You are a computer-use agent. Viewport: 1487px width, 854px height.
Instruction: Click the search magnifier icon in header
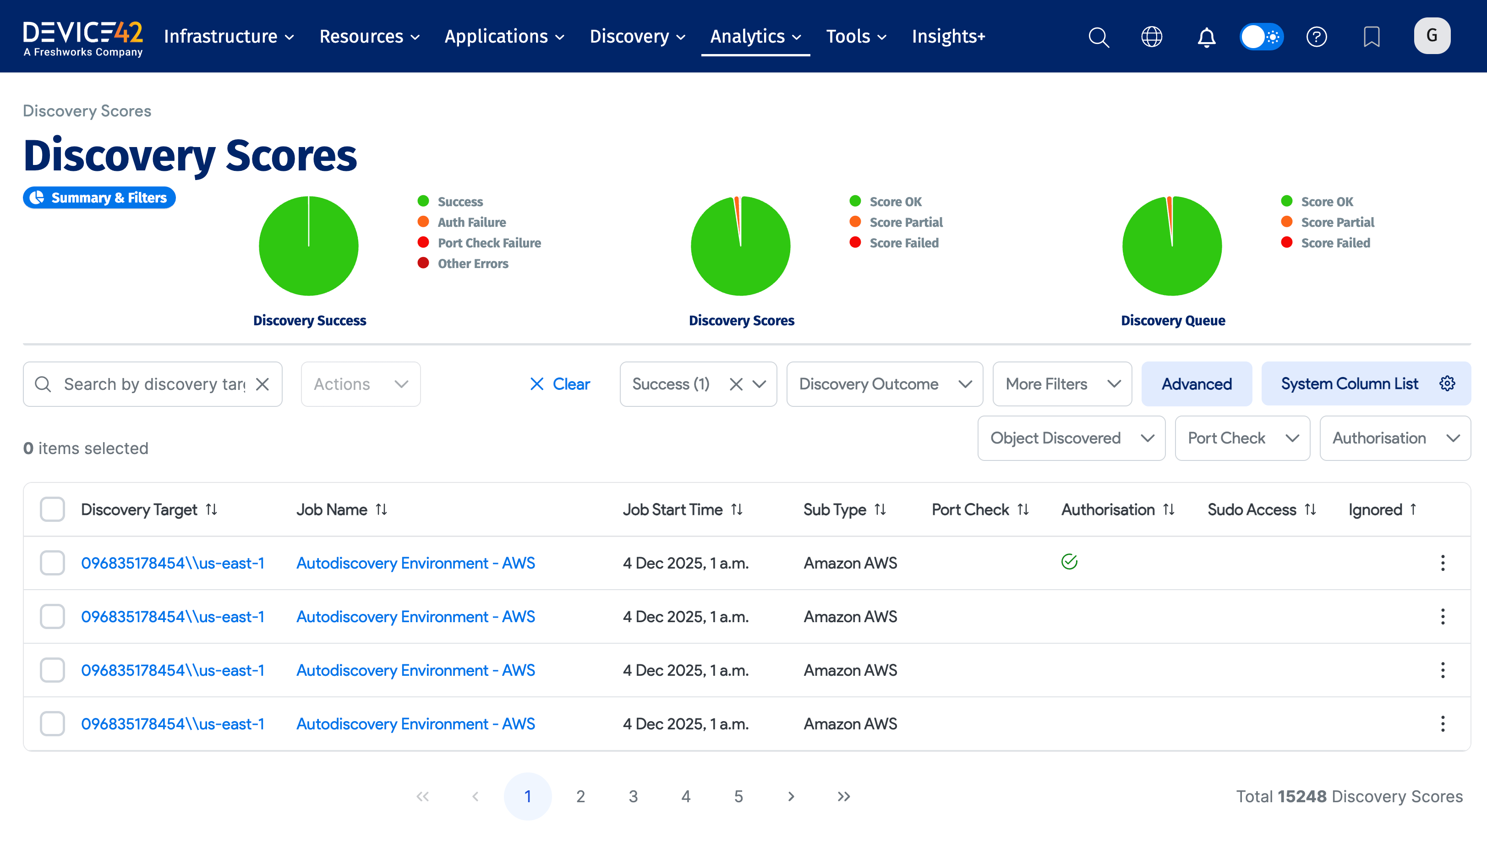[1098, 37]
